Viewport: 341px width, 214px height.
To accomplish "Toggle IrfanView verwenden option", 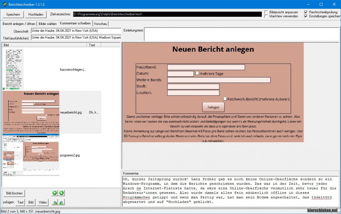I will point(266,16).
